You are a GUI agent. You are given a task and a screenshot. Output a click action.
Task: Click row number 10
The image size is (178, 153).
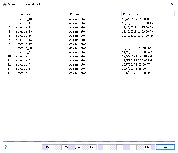(x=9, y=56)
